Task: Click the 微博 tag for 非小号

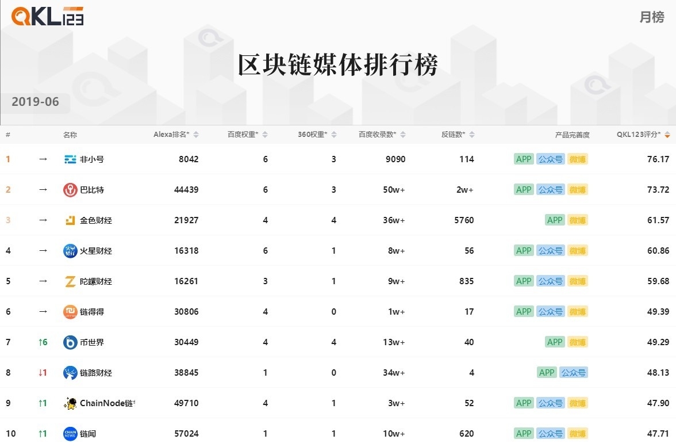Action: click(577, 159)
